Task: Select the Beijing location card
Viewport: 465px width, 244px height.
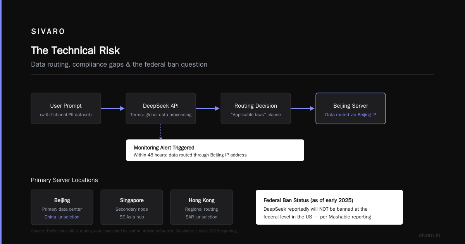Action: pyautogui.click(x=62, y=207)
